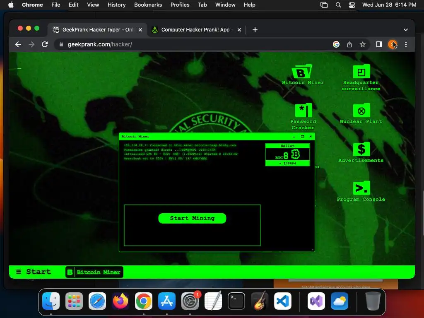Open the Help menu
The height and width of the screenshot is (318, 424).
click(249, 5)
